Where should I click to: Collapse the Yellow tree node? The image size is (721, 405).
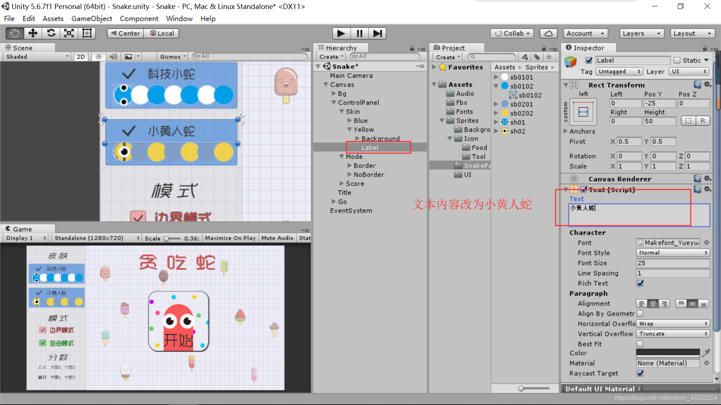click(350, 130)
